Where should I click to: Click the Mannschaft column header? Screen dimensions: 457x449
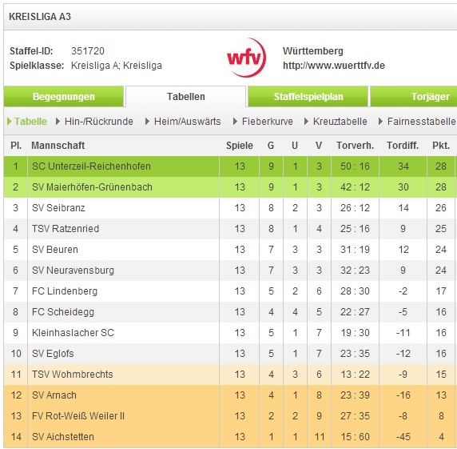(x=58, y=146)
